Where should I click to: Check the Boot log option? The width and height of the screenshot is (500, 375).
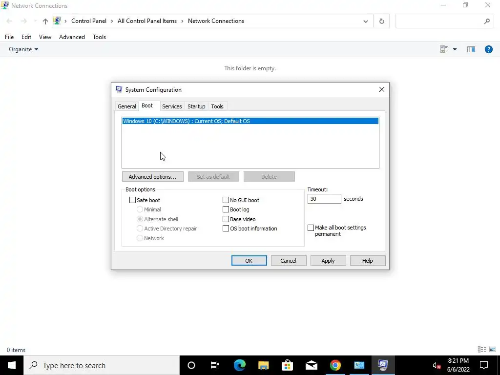[226, 209]
